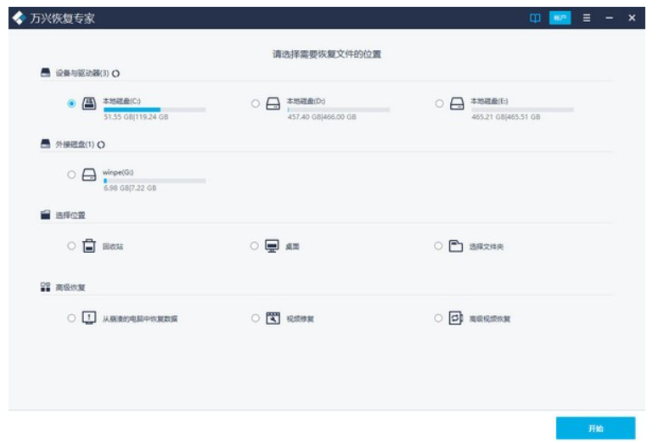
Task: Click the 从崩溃的电脑中恢复数据 label
Action: 140,319
